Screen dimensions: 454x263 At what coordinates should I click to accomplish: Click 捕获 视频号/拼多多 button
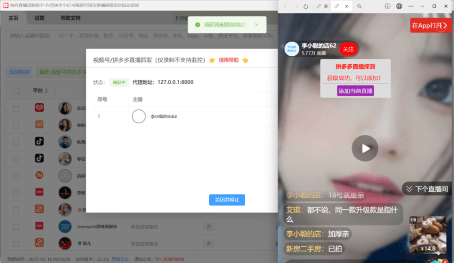tap(61, 72)
